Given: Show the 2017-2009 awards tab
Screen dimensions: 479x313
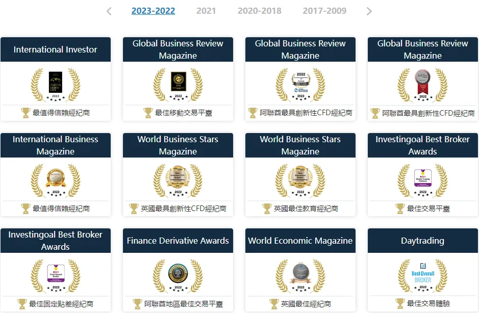Looking at the screenshot, I should [324, 11].
